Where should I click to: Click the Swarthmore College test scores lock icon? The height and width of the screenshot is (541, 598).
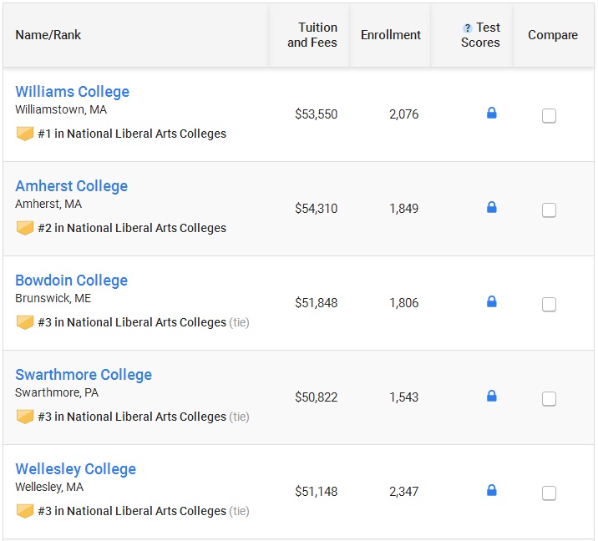(x=492, y=396)
